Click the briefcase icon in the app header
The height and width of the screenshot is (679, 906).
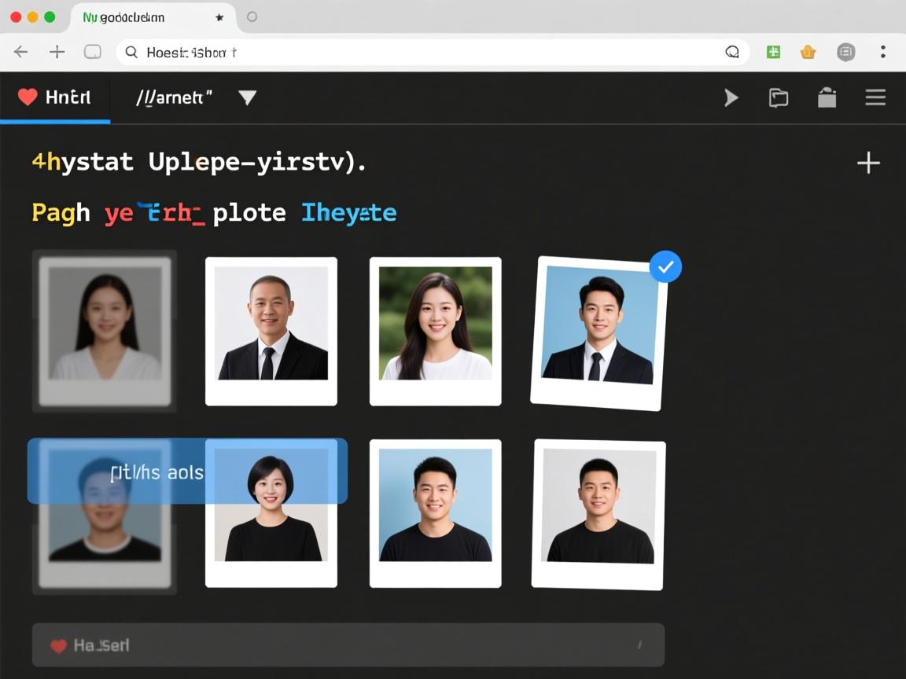pyautogui.click(x=827, y=97)
